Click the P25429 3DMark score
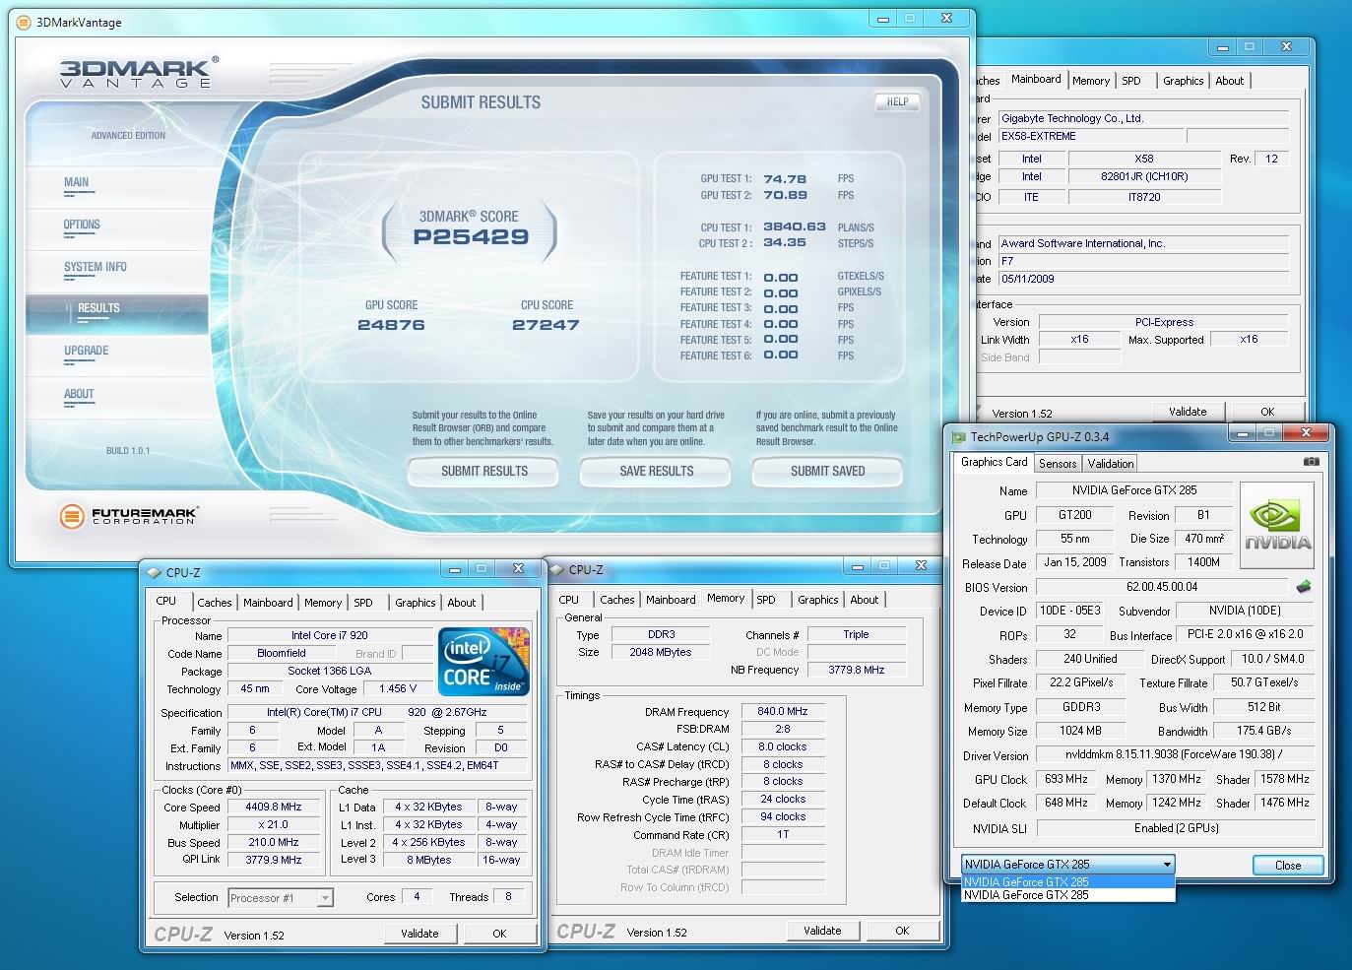This screenshot has width=1352, height=970. click(471, 236)
